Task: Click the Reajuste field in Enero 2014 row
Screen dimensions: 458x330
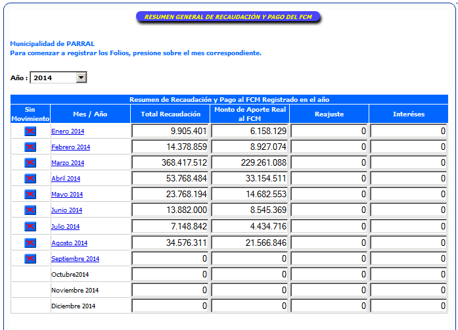Action: click(x=329, y=131)
